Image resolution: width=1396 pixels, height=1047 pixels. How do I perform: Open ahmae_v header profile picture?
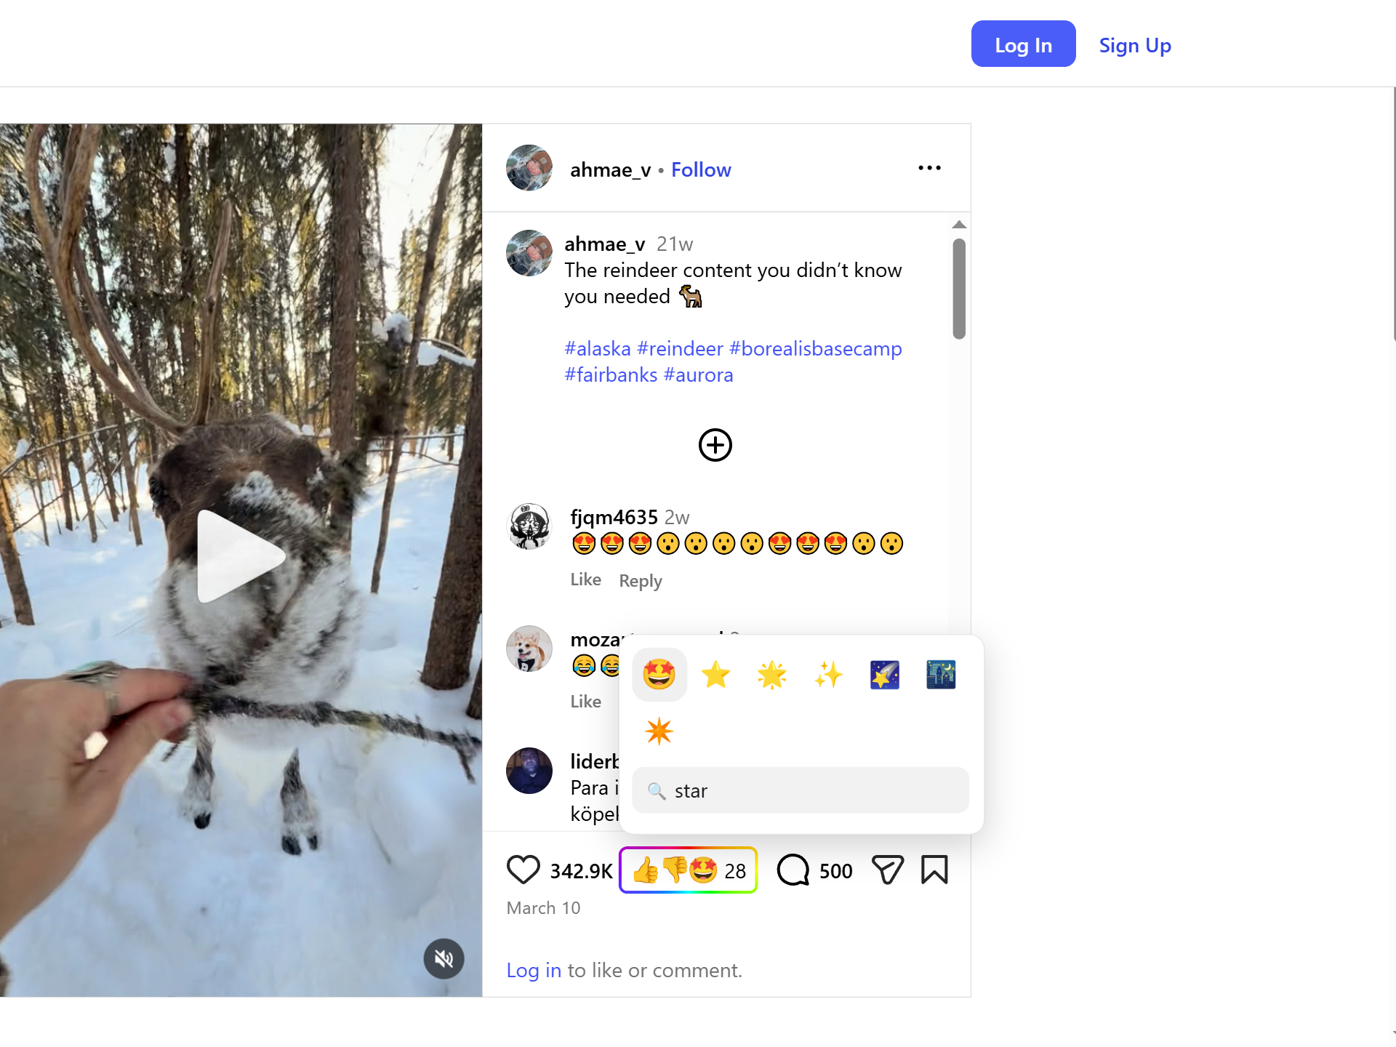(529, 168)
